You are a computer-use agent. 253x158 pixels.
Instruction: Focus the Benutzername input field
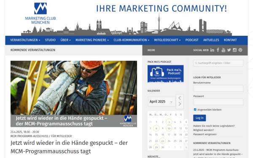pos(218,88)
